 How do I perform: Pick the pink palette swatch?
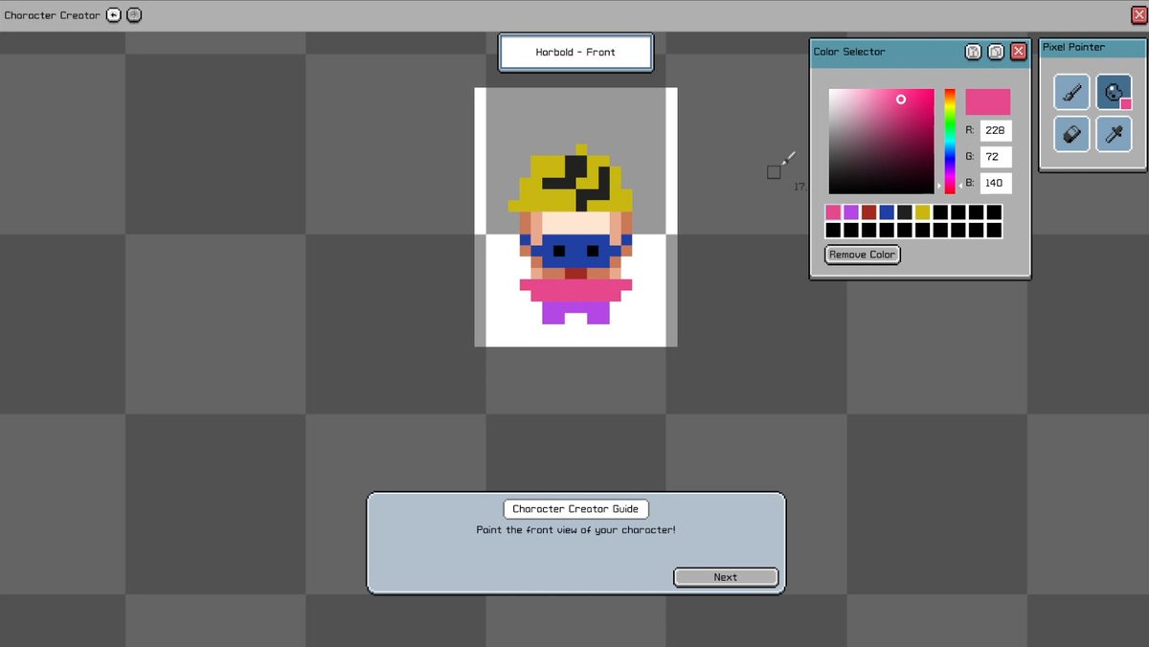pos(833,212)
